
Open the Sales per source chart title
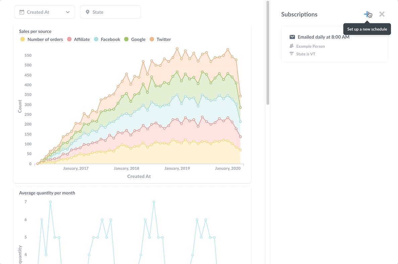pyautogui.click(x=35, y=31)
